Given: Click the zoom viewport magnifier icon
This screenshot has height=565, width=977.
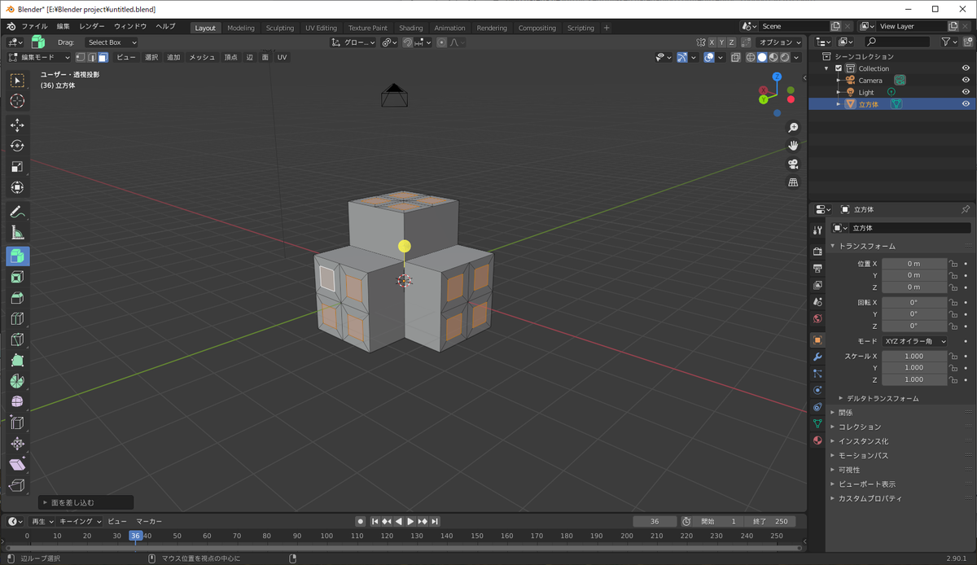Looking at the screenshot, I should pyautogui.click(x=793, y=128).
